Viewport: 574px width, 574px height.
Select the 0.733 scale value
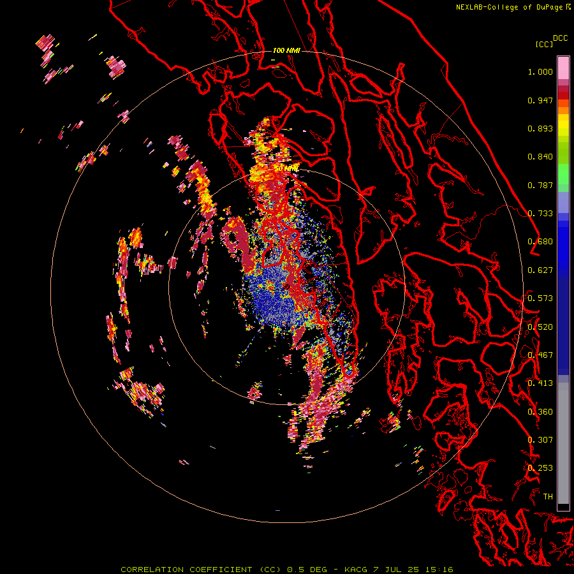click(540, 214)
